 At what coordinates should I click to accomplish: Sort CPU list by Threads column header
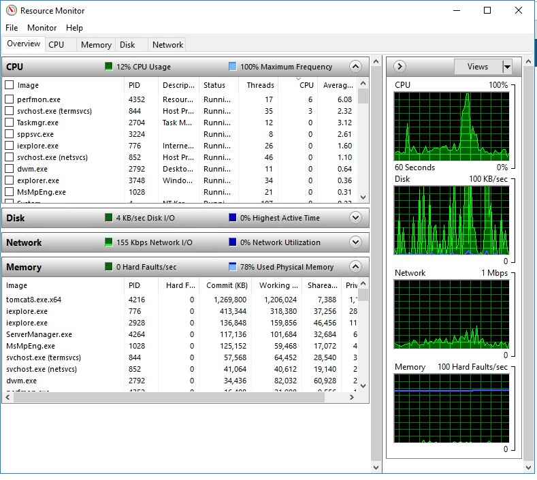pos(259,85)
